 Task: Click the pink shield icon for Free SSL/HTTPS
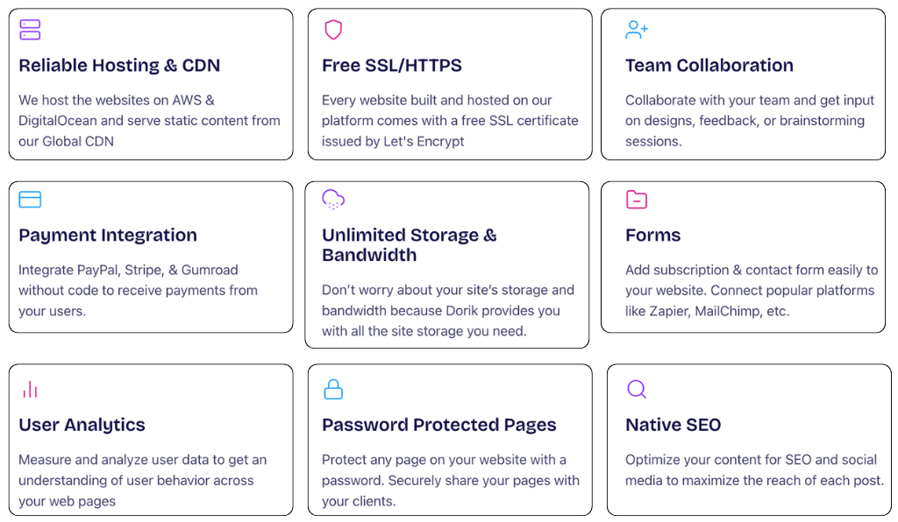point(333,30)
